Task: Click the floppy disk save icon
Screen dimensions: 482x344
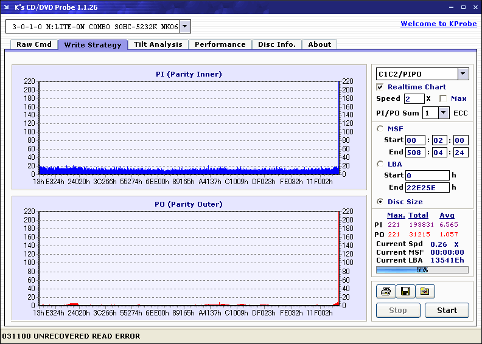Action: click(405, 292)
